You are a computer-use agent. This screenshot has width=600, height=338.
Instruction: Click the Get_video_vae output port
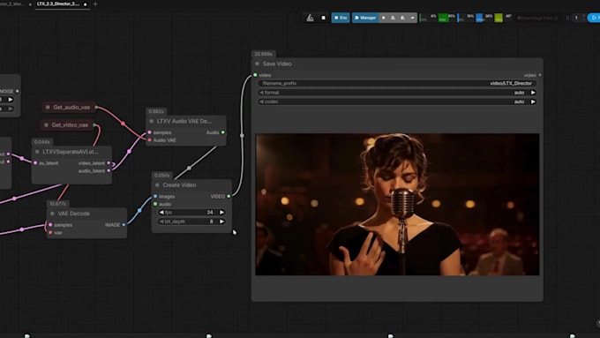coord(94,124)
